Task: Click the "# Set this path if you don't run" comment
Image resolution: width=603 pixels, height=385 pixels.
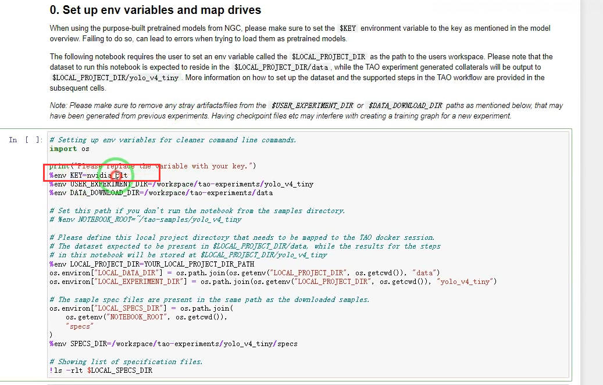Action: click(197, 211)
